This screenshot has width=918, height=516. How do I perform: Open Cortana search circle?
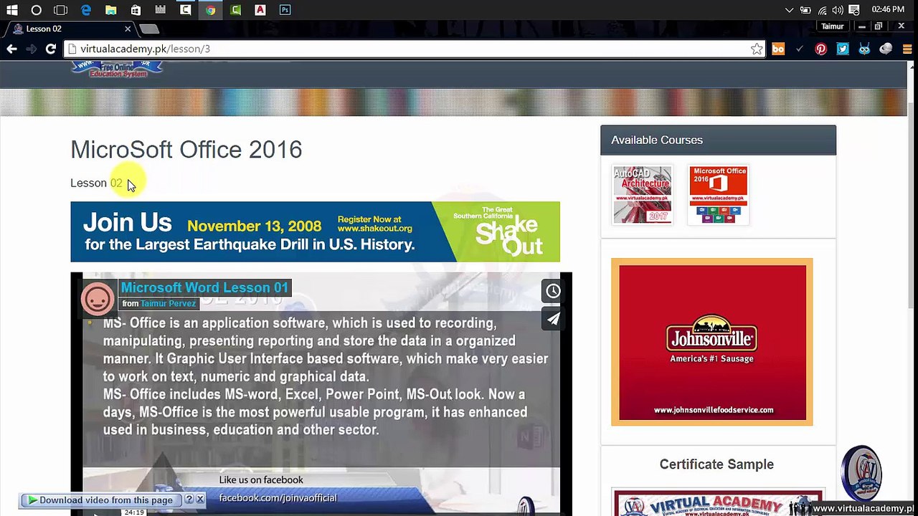pos(37,10)
